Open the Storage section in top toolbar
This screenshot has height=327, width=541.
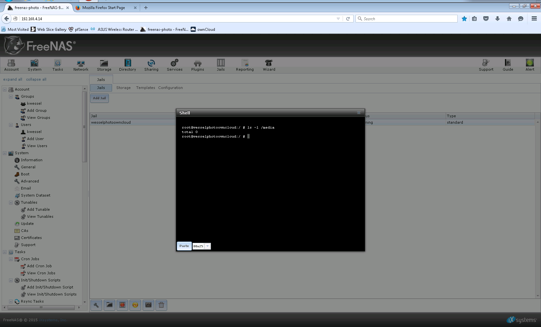(104, 65)
